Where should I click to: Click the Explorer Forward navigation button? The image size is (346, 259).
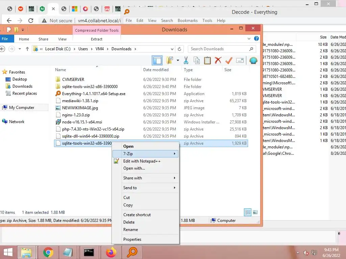(x=11, y=49)
